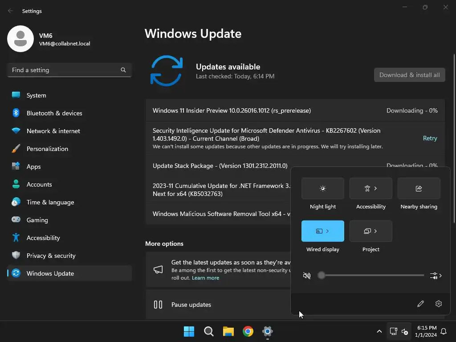This screenshot has height=342, width=456.
Task: Go back with the Settings back arrow
Action: click(11, 11)
